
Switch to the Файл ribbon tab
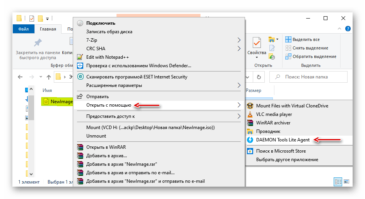coord(23,29)
